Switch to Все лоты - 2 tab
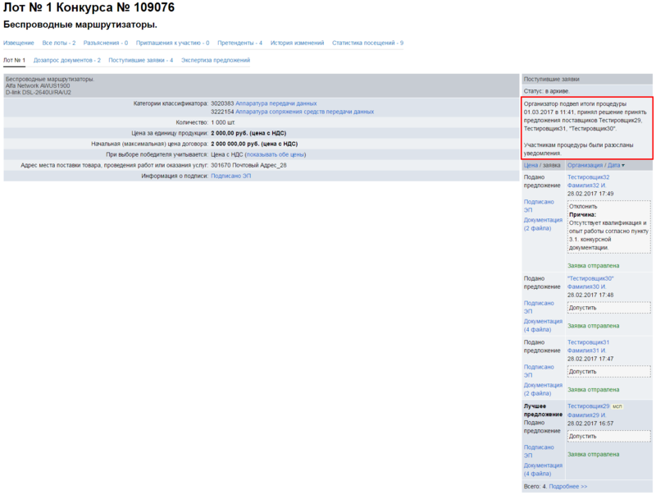Viewport: 656px width, 495px height. coord(59,43)
